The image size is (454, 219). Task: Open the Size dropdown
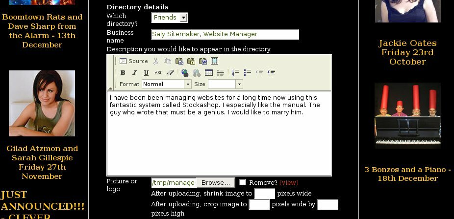(x=225, y=84)
